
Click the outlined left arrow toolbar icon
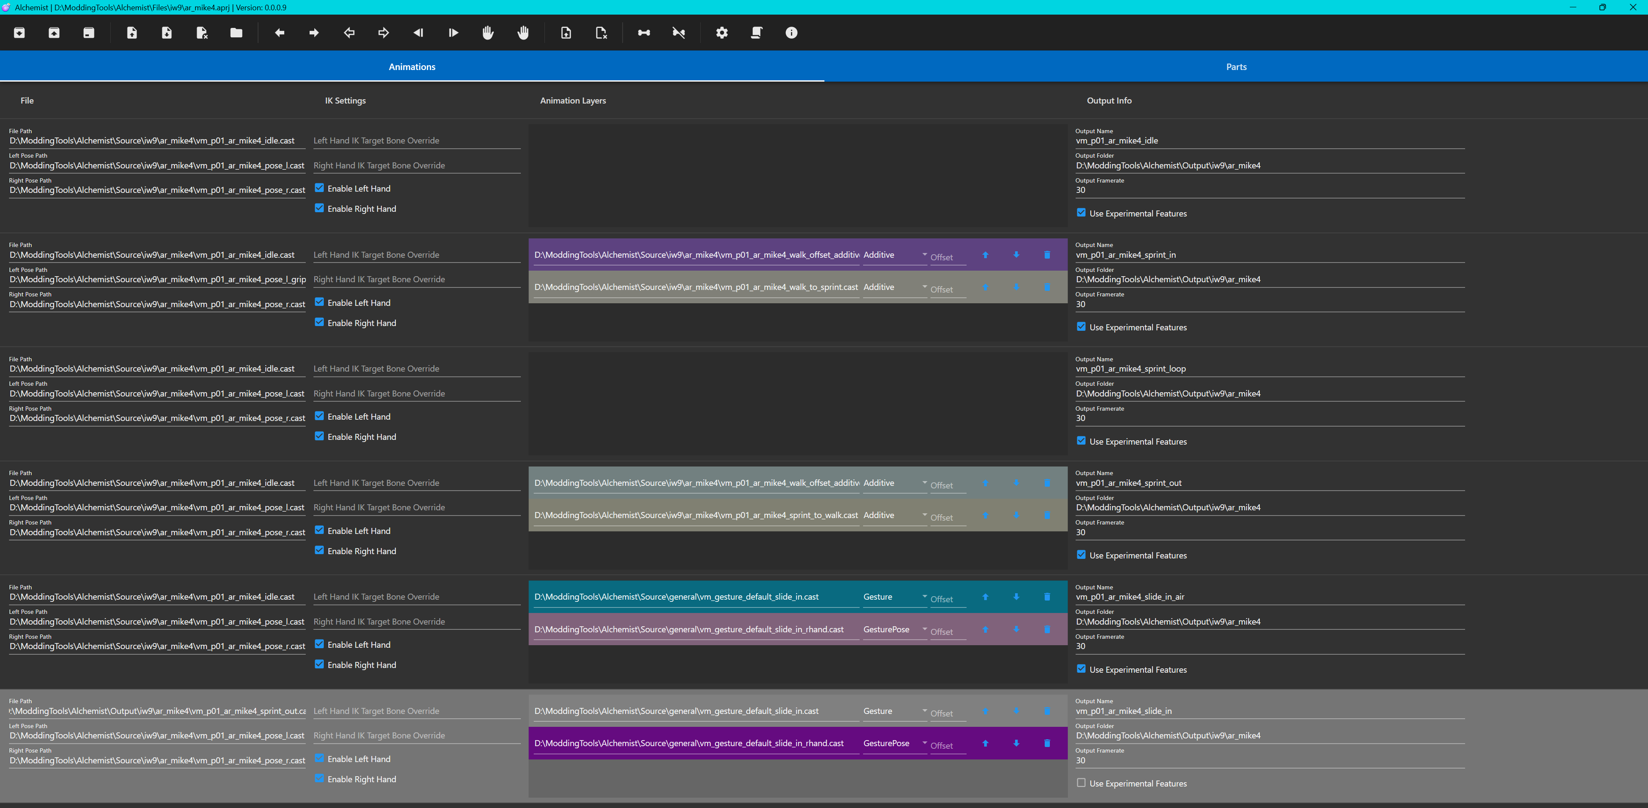point(349,33)
